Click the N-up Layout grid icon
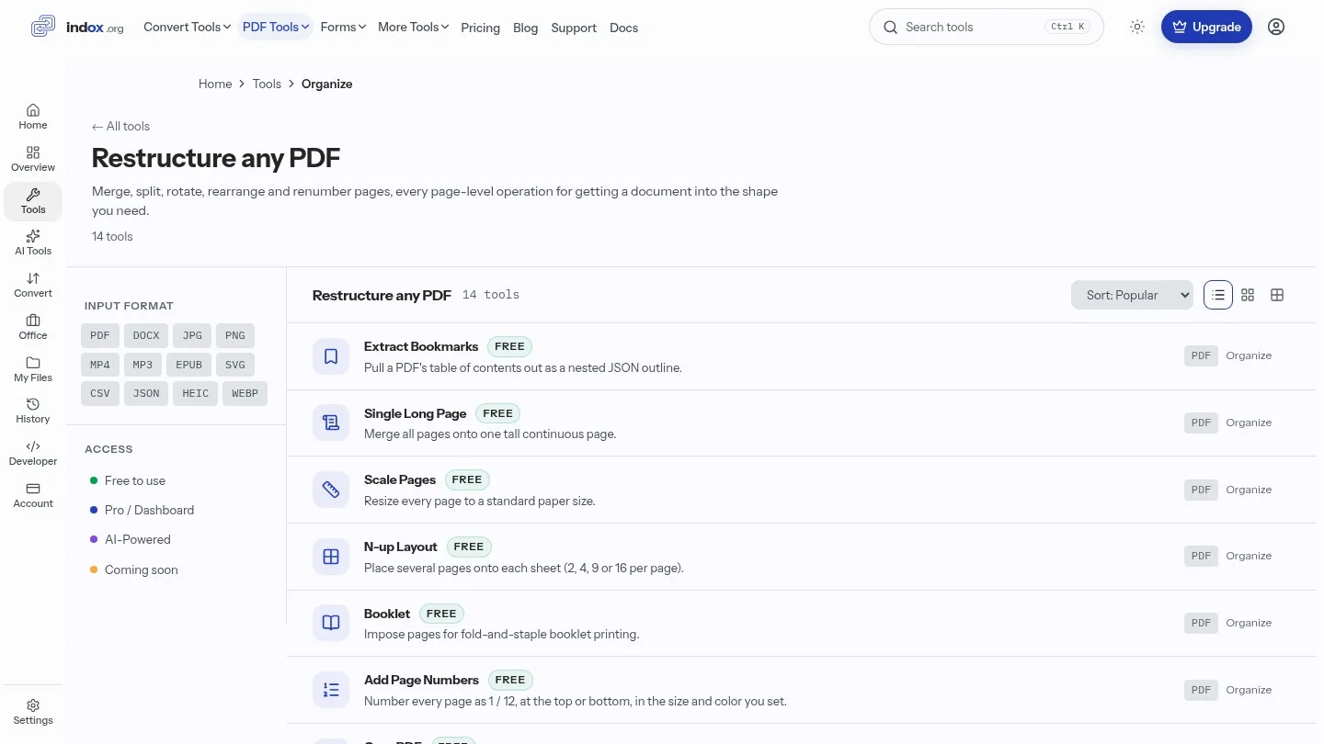Screen dimensions: 1324x744 [331, 557]
